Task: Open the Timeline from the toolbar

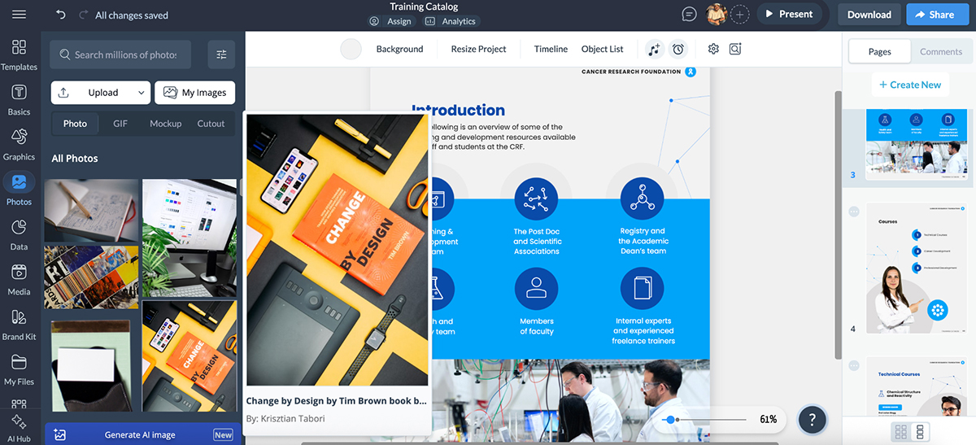Action: pyautogui.click(x=551, y=49)
